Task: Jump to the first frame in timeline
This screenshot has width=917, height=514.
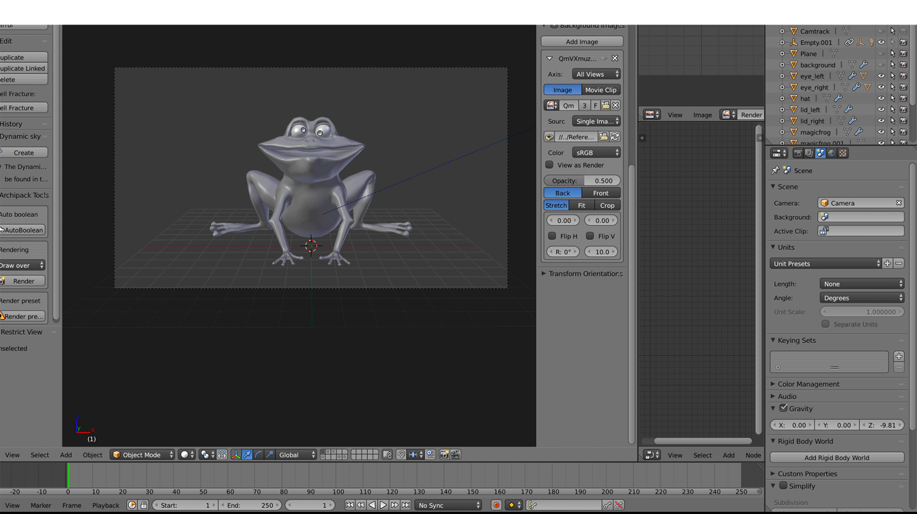Action: click(349, 505)
